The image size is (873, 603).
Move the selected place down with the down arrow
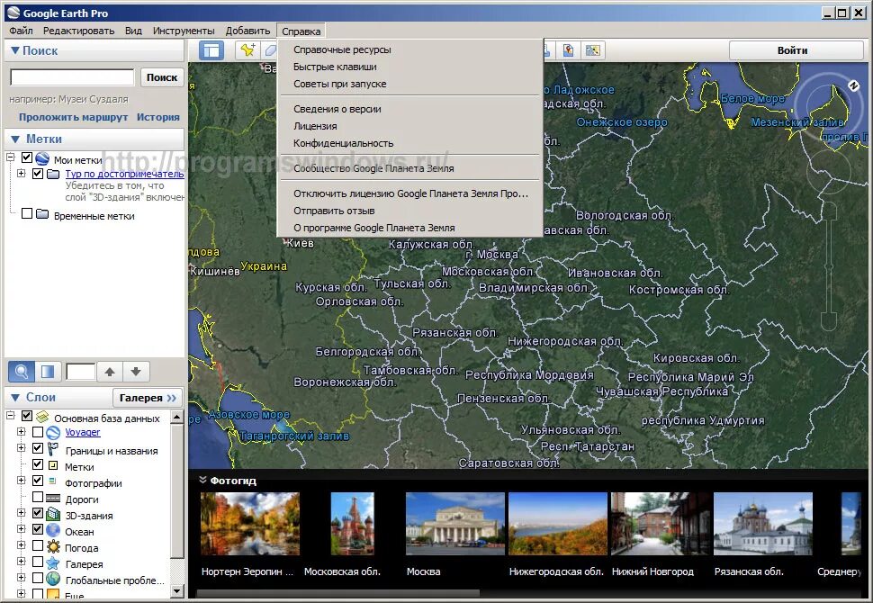click(136, 372)
